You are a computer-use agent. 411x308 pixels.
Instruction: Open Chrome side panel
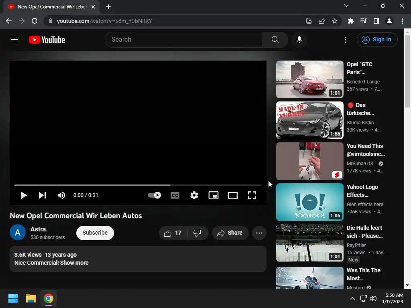[376, 21]
